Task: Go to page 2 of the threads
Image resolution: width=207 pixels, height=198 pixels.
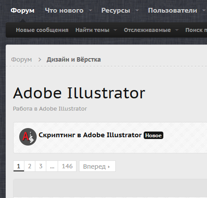Action: (30, 166)
